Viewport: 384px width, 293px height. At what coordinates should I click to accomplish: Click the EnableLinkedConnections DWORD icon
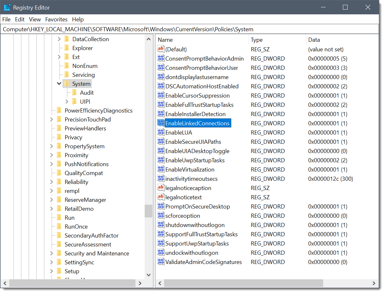tap(161, 123)
